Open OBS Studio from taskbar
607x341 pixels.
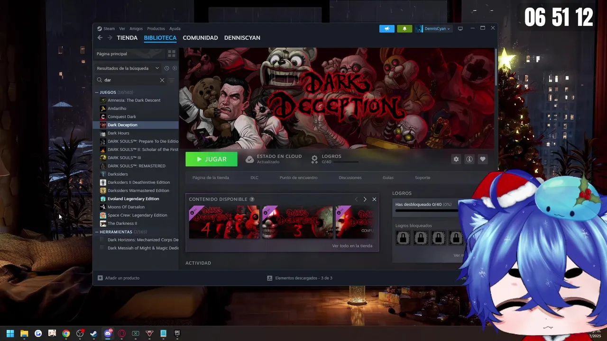pos(80,333)
